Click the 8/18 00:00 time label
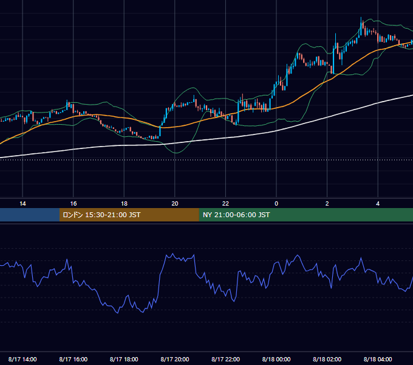The width and height of the screenshot is (413, 365). tap(276, 359)
